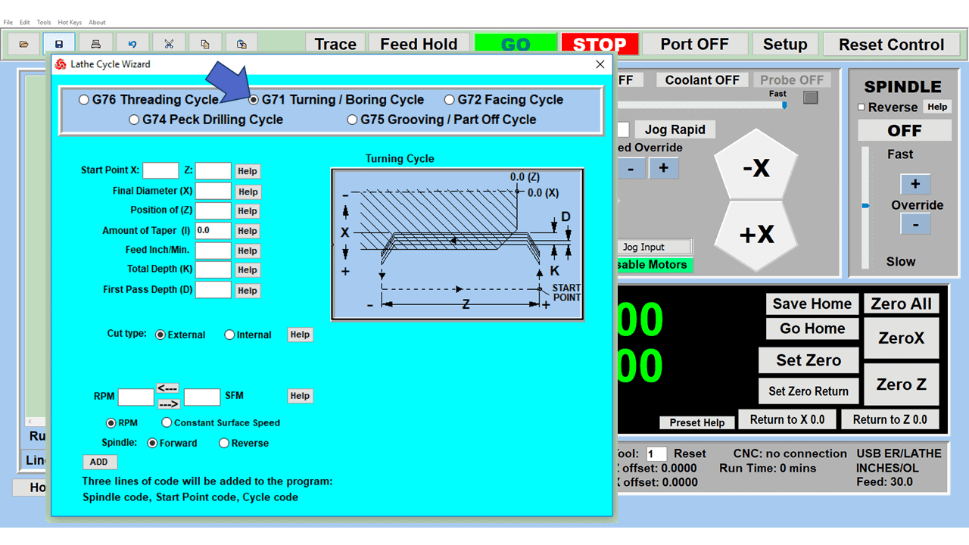
Task: Click Return to X 0.0 button
Action: pos(787,419)
